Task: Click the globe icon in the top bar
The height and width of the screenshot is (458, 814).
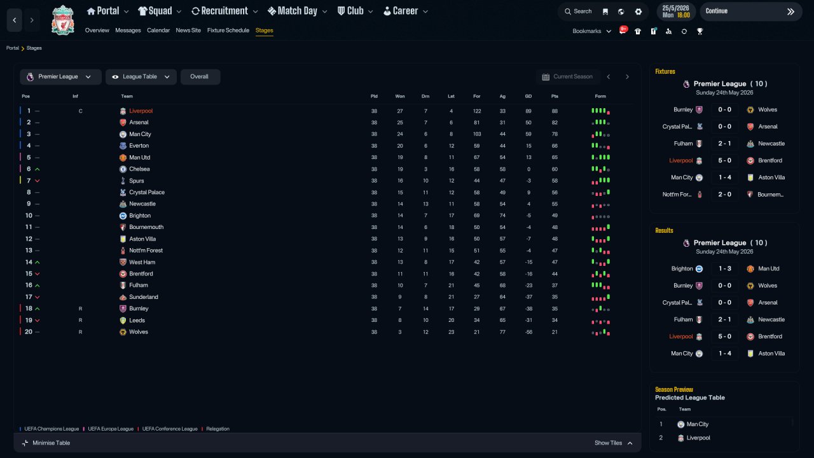Action: tap(621, 11)
